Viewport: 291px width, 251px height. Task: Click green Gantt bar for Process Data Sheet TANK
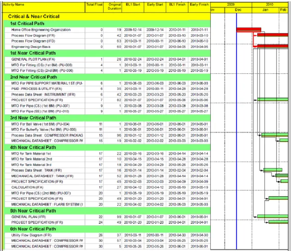coord(273,170)
